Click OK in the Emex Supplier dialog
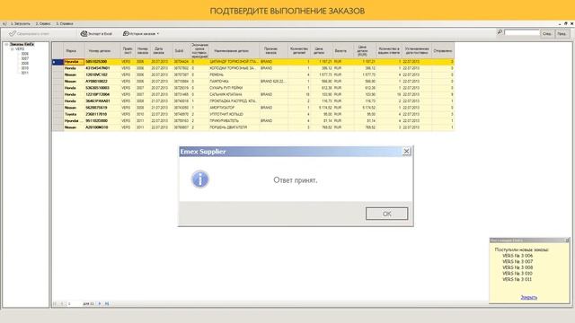The image size is (575, 323). point(386,214)
